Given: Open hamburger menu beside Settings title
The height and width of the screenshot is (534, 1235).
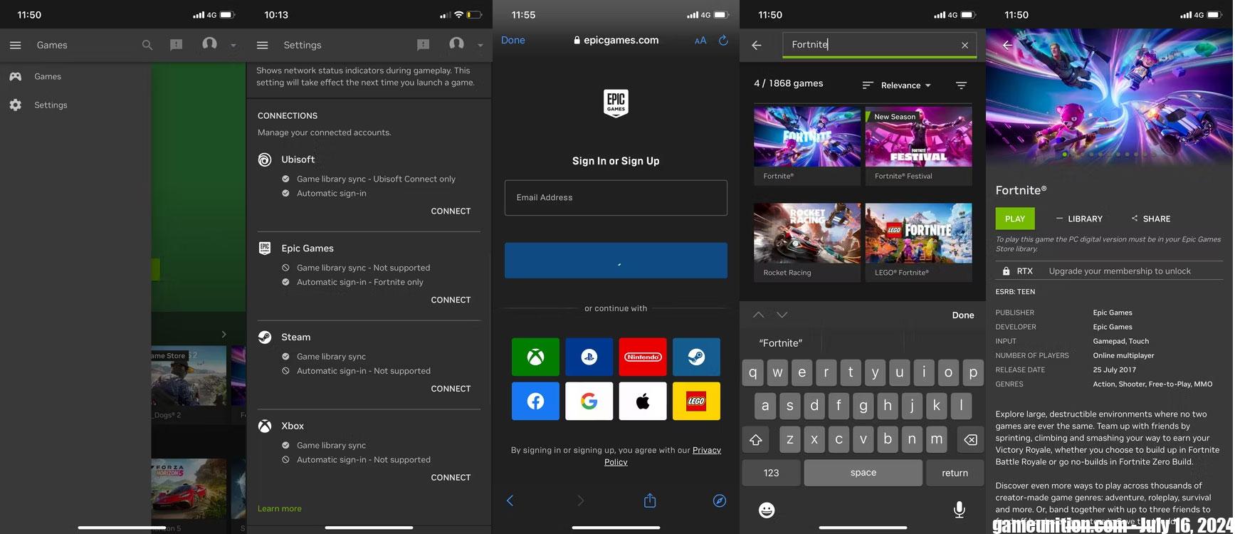Looking at the screenshot, I should point(262,45).
